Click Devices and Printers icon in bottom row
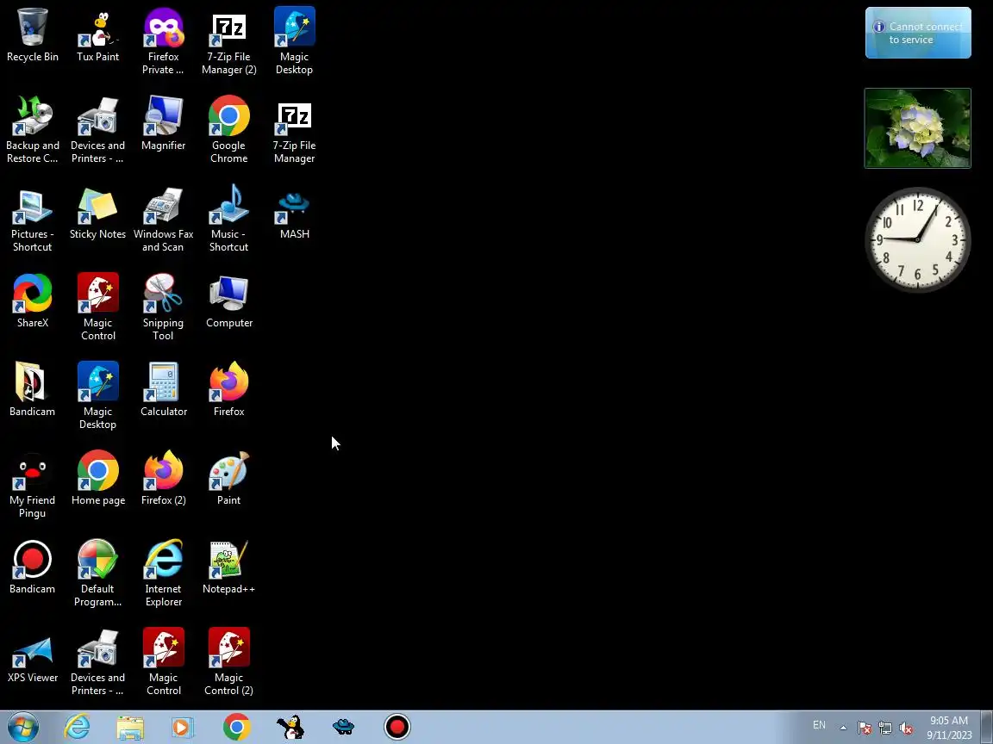The height and width of the screenshot is (744, 993). click(97, 661)
